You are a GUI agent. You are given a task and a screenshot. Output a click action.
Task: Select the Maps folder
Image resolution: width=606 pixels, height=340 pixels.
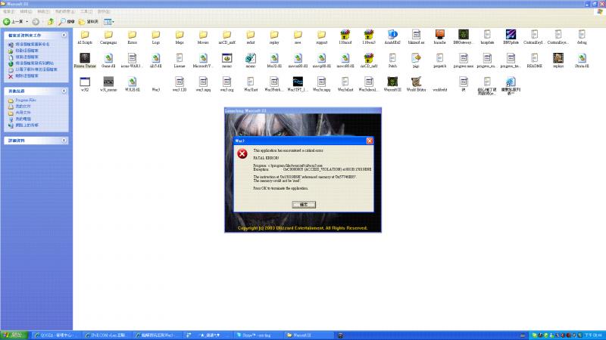(x=180, y=37)
